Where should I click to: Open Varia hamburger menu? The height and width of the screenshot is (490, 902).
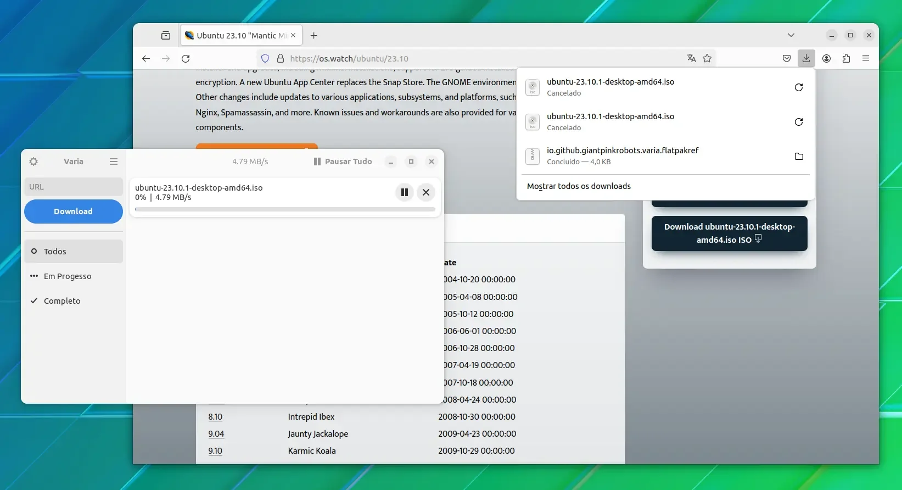114,162
